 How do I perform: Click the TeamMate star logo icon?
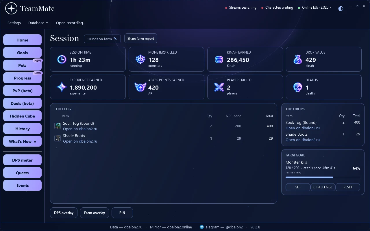point(11,9)
